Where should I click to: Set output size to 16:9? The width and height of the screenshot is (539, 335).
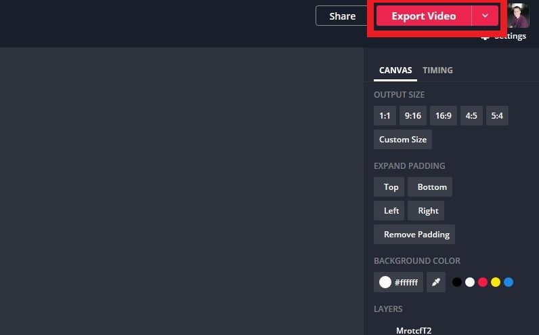pos(444,116)
